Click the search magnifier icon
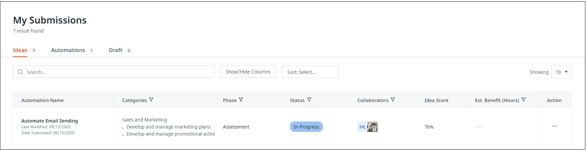This screenshot has width=586, height=150. [x=20, y=72]
